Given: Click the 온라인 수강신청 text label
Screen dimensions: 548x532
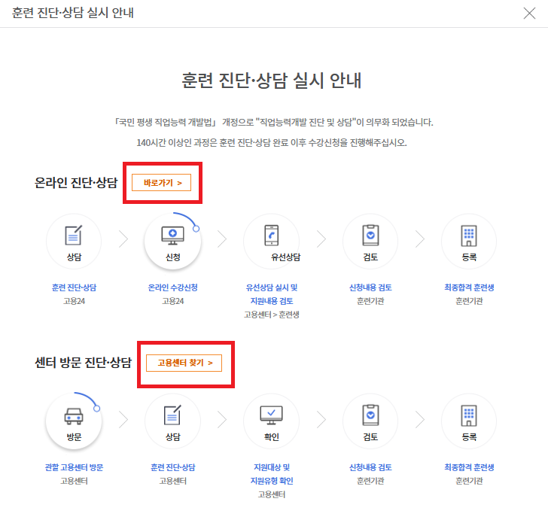Looking at the screenshot, I should click(x=172, y=287).
